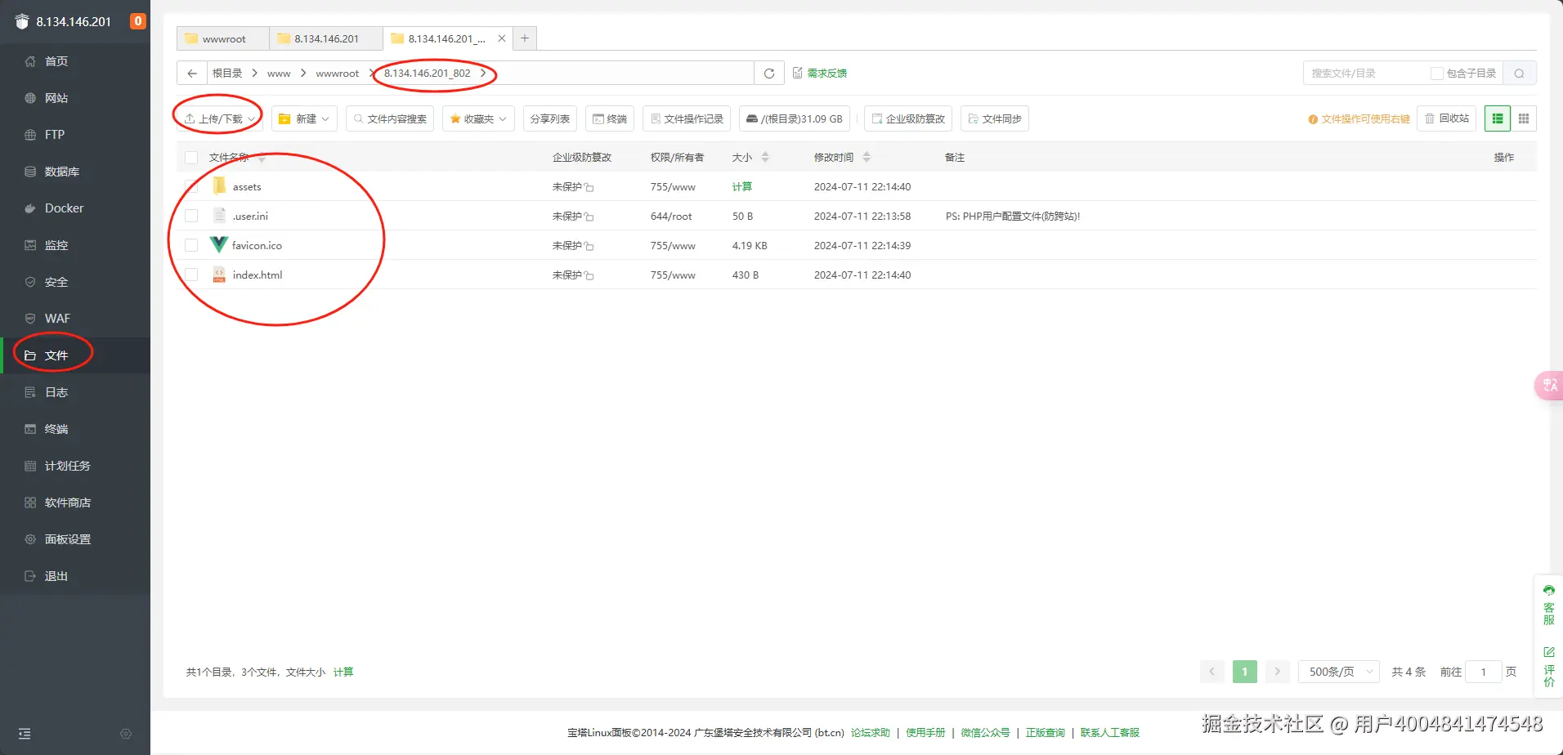Click the 前往 page number input

[1484, 672]
